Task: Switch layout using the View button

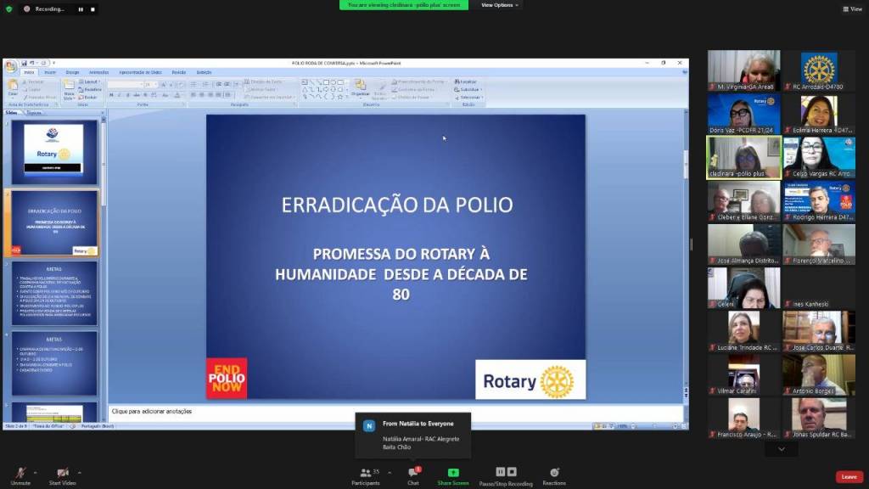Action: [852, 8]
